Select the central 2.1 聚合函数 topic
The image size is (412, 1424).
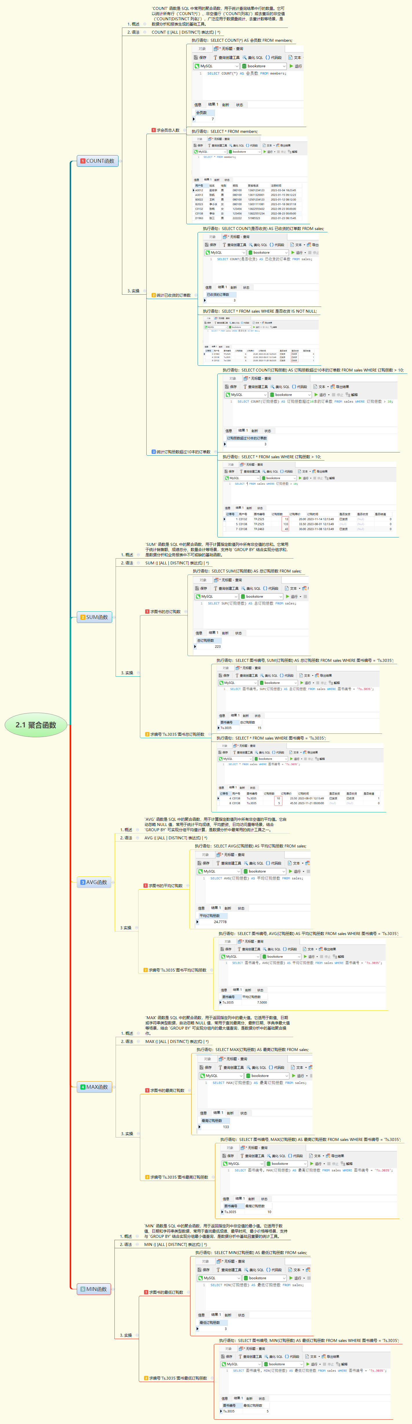(x=36, y=725)
